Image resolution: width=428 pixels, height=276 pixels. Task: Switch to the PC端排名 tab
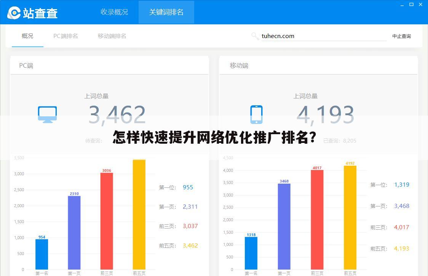[x=65, y=36]
